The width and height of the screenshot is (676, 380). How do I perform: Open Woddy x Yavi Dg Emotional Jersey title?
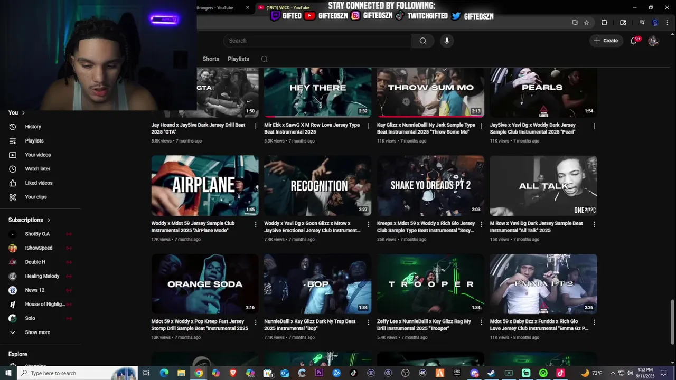tap(312, 227)
